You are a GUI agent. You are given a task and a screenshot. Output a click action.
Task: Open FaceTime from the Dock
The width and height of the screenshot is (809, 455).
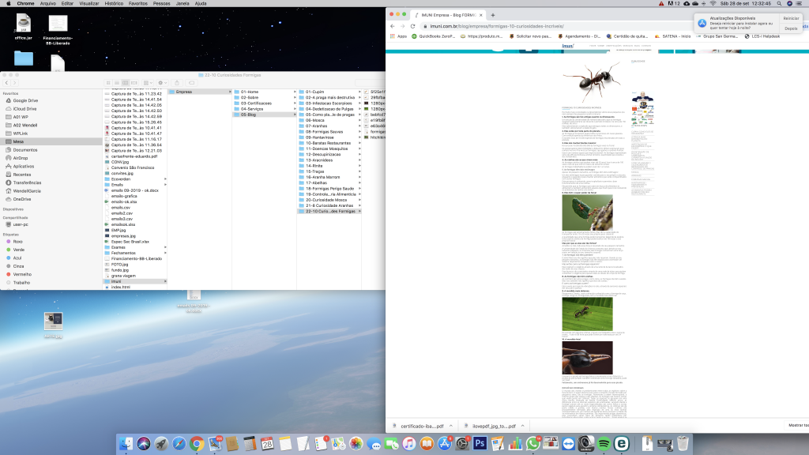[392, 444]
